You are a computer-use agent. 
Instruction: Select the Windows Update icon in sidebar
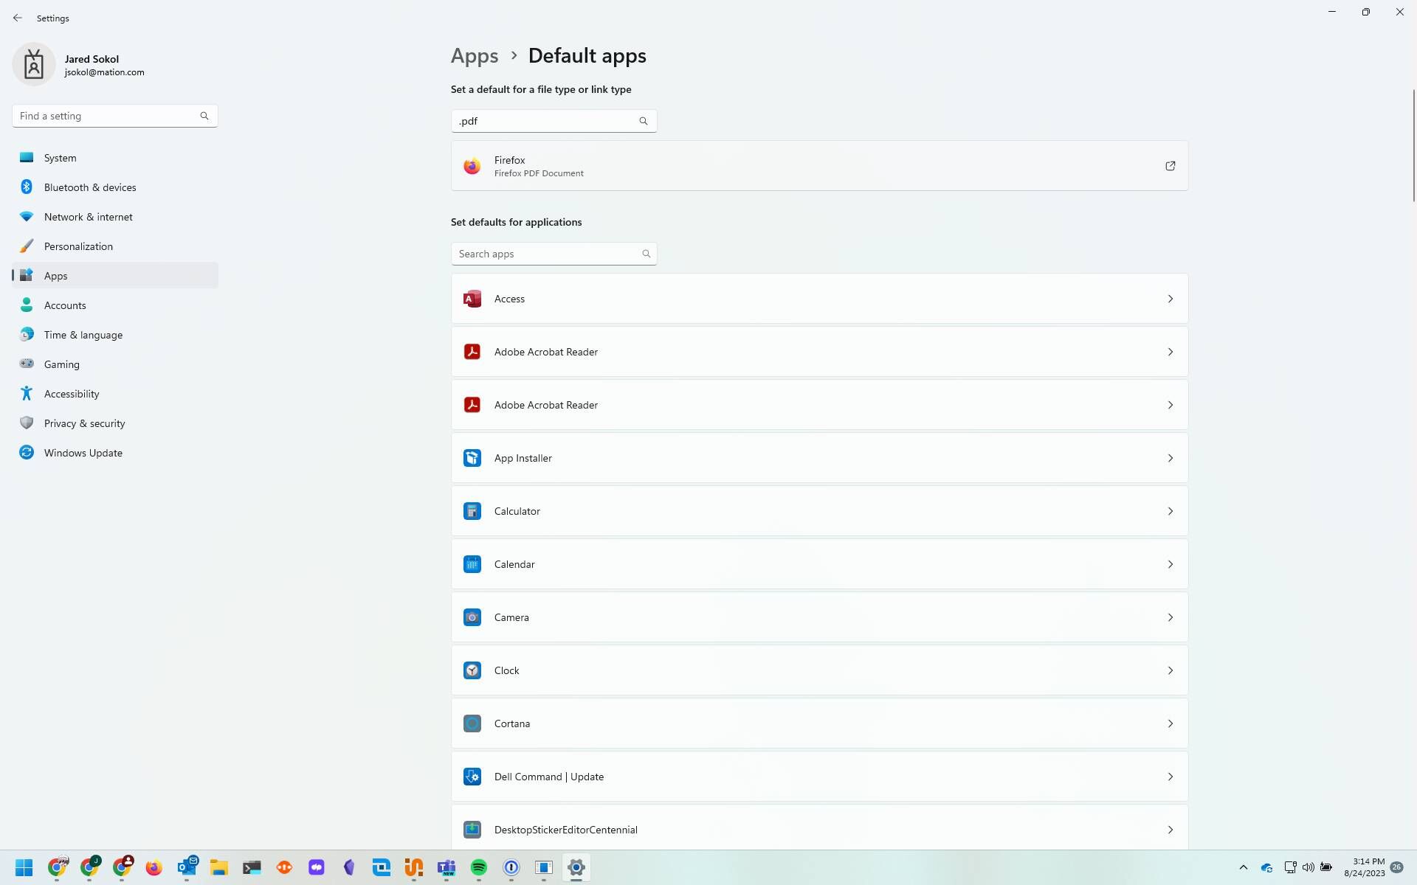pyautogui.click(x=27, y=452)
